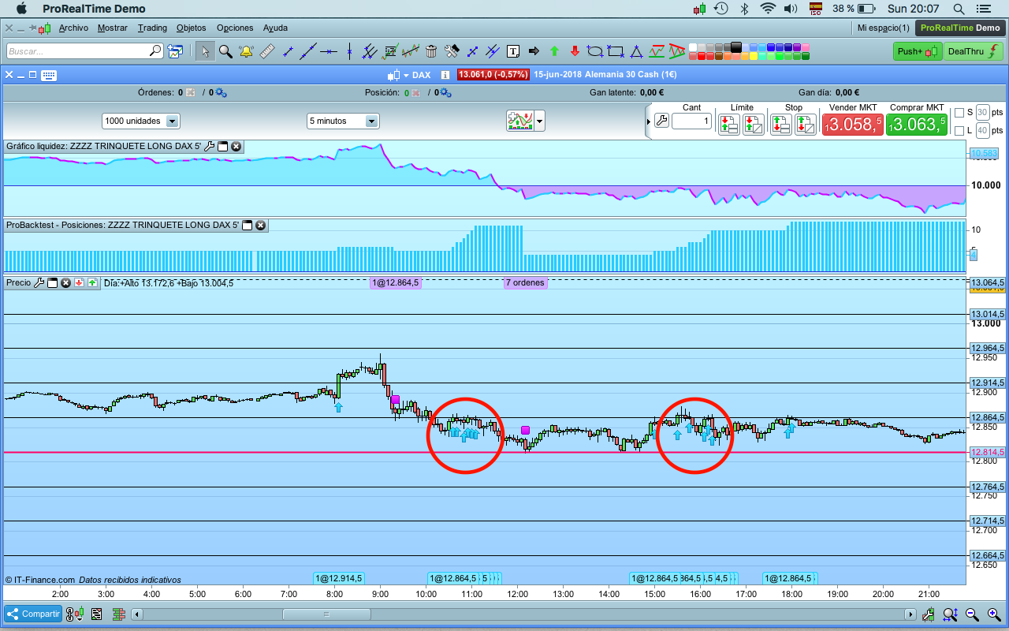1009x631 pixels.
Task: Click the Push+ button
Action: tap(918, 51)
